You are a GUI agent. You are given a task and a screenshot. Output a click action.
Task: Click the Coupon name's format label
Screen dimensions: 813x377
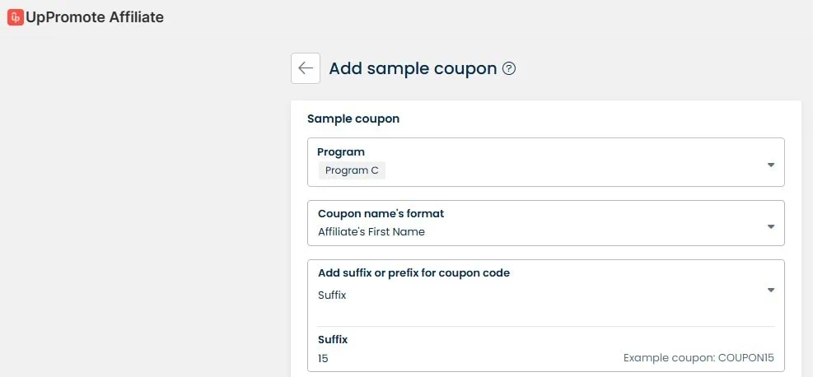pos(381,213)
